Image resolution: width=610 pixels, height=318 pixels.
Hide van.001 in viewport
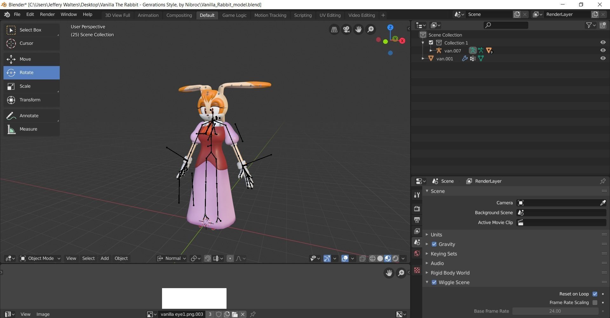click(x=603, y=58)
